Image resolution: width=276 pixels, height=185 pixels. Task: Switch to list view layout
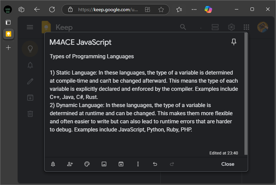click(x=215, y=27)
